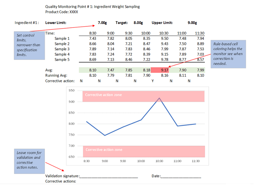Click the Ingredient #1 label
Screen dimensions: 254x185
(27, 22)
